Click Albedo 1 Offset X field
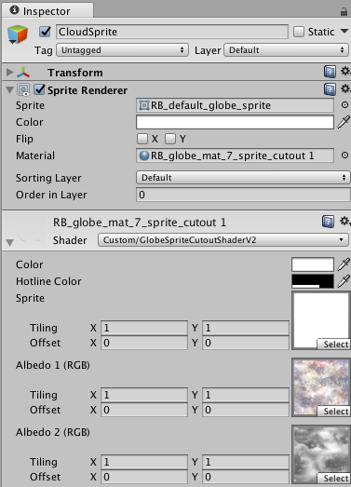 (144, 410)
